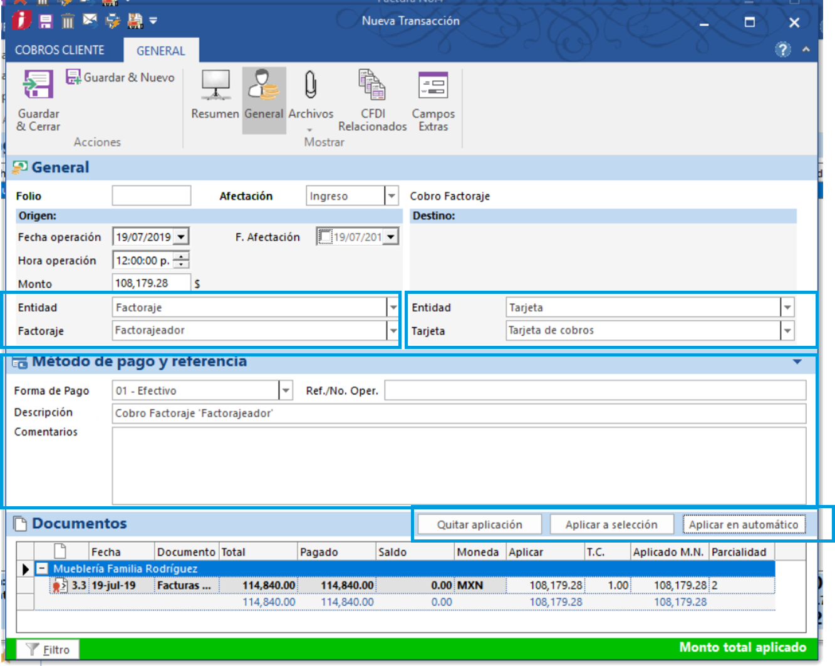Image resolution: width=835 pixels, height=666 pixels.
Task: Select the GENERAL ribbon tab
Action: coord(161,51)
